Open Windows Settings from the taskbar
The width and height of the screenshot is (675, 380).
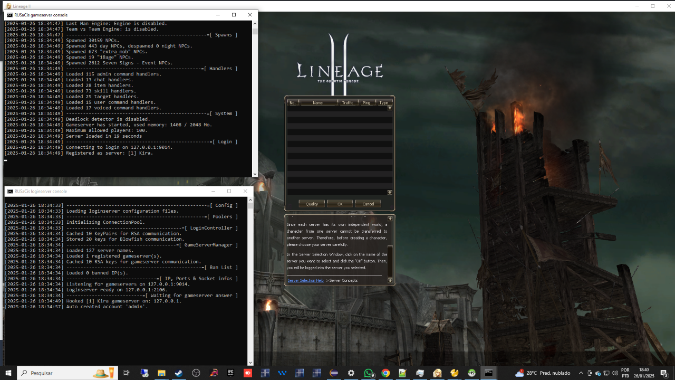[x=351, y=373]
